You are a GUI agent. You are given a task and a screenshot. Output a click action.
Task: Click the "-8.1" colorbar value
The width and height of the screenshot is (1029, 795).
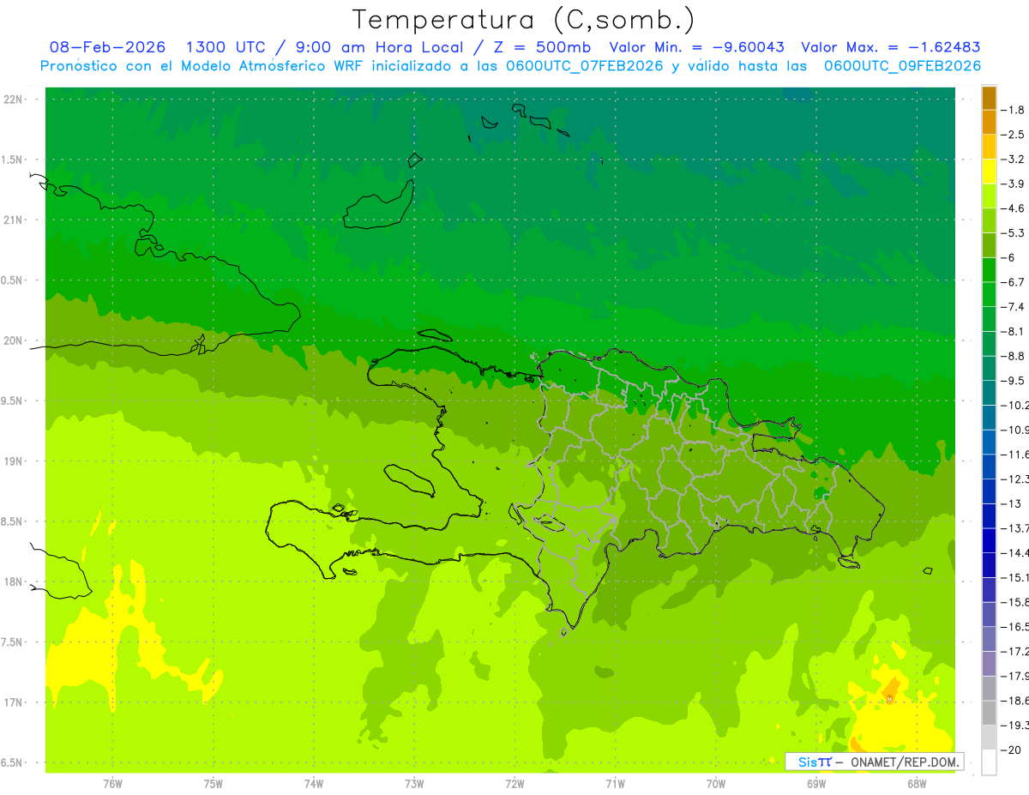(1014, 331)
